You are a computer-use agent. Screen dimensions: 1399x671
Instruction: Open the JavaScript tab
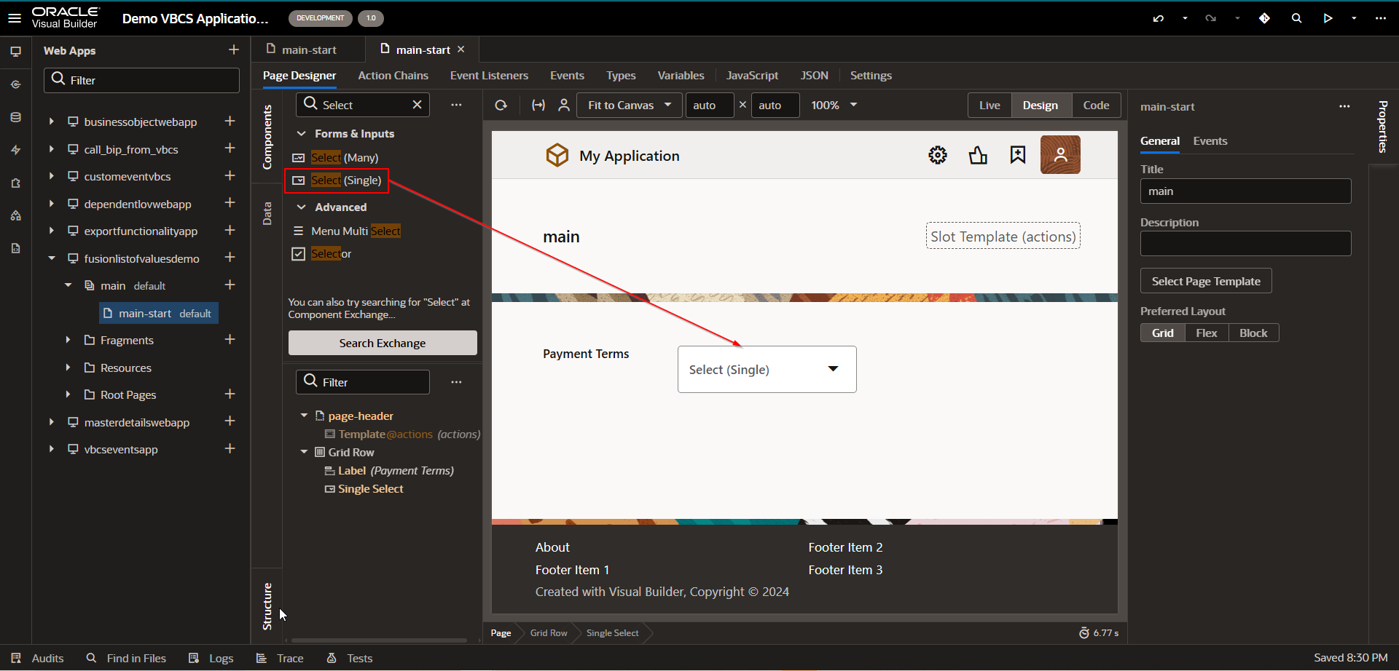[752, 76]
